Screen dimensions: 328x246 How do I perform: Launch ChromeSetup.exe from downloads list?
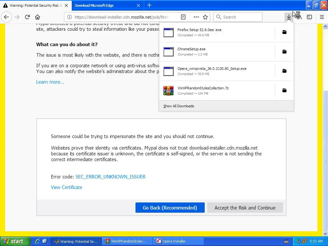tap(217, 52)
